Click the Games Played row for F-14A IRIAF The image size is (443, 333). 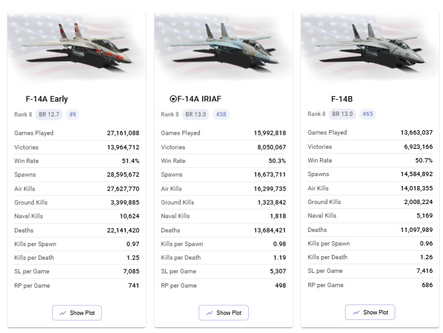click(x=223, y=133)
